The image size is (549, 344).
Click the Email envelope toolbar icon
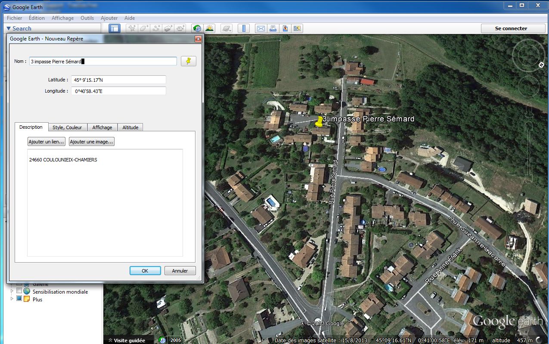click(x=261, y=28)
